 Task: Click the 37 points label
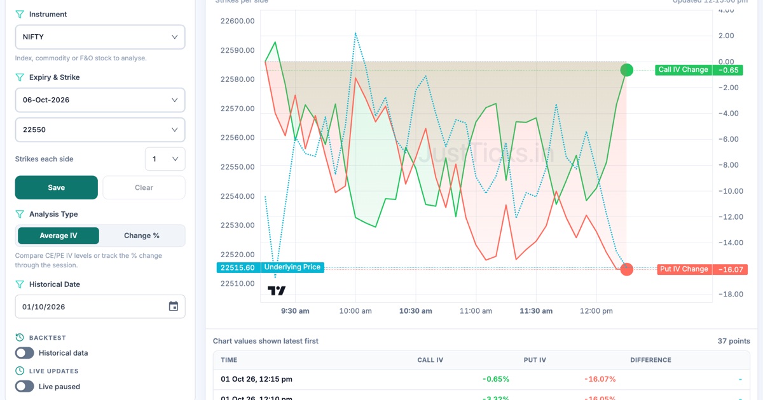(x=734, y=341)
